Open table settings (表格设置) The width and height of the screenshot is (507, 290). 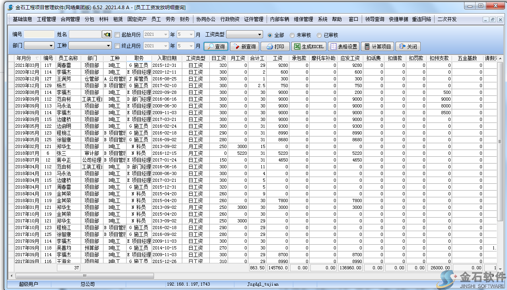(x=343, y=47)
